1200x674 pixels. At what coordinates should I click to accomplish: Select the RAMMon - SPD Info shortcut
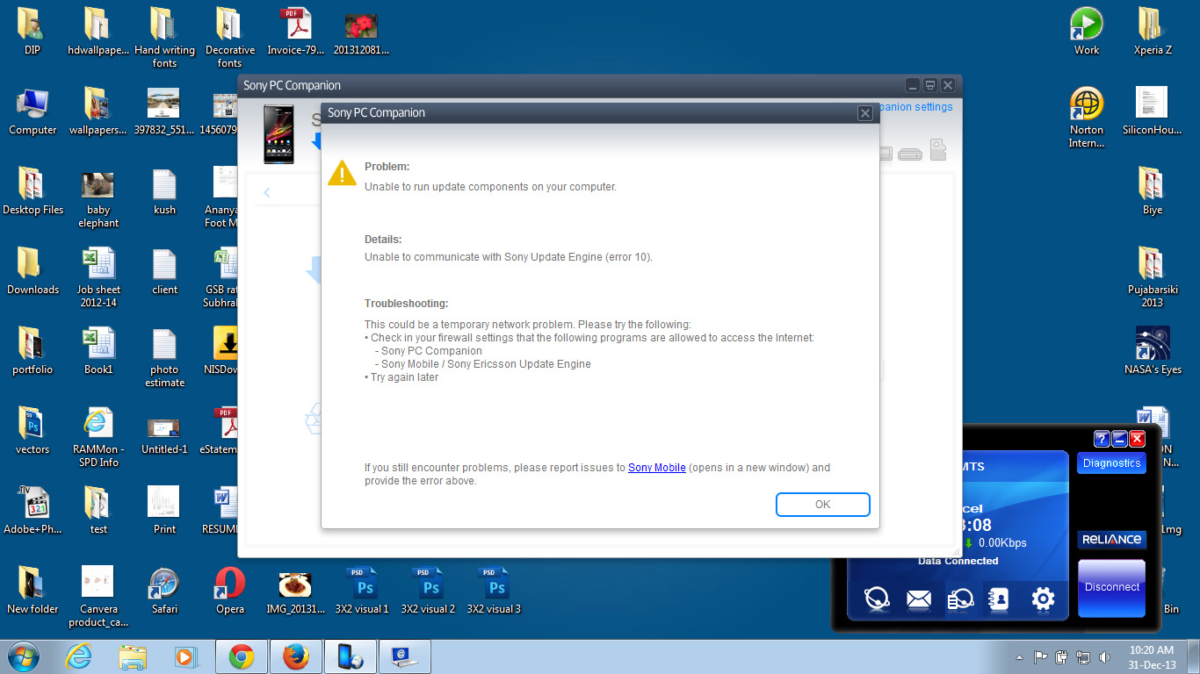click(98, 438)
